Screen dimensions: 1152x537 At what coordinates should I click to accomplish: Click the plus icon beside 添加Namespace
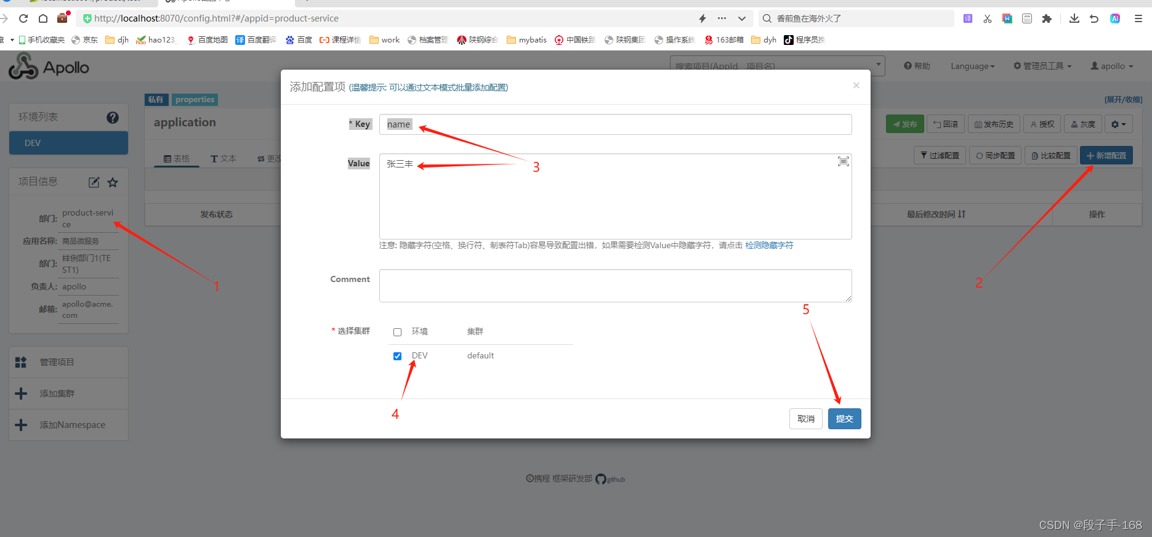21,425
